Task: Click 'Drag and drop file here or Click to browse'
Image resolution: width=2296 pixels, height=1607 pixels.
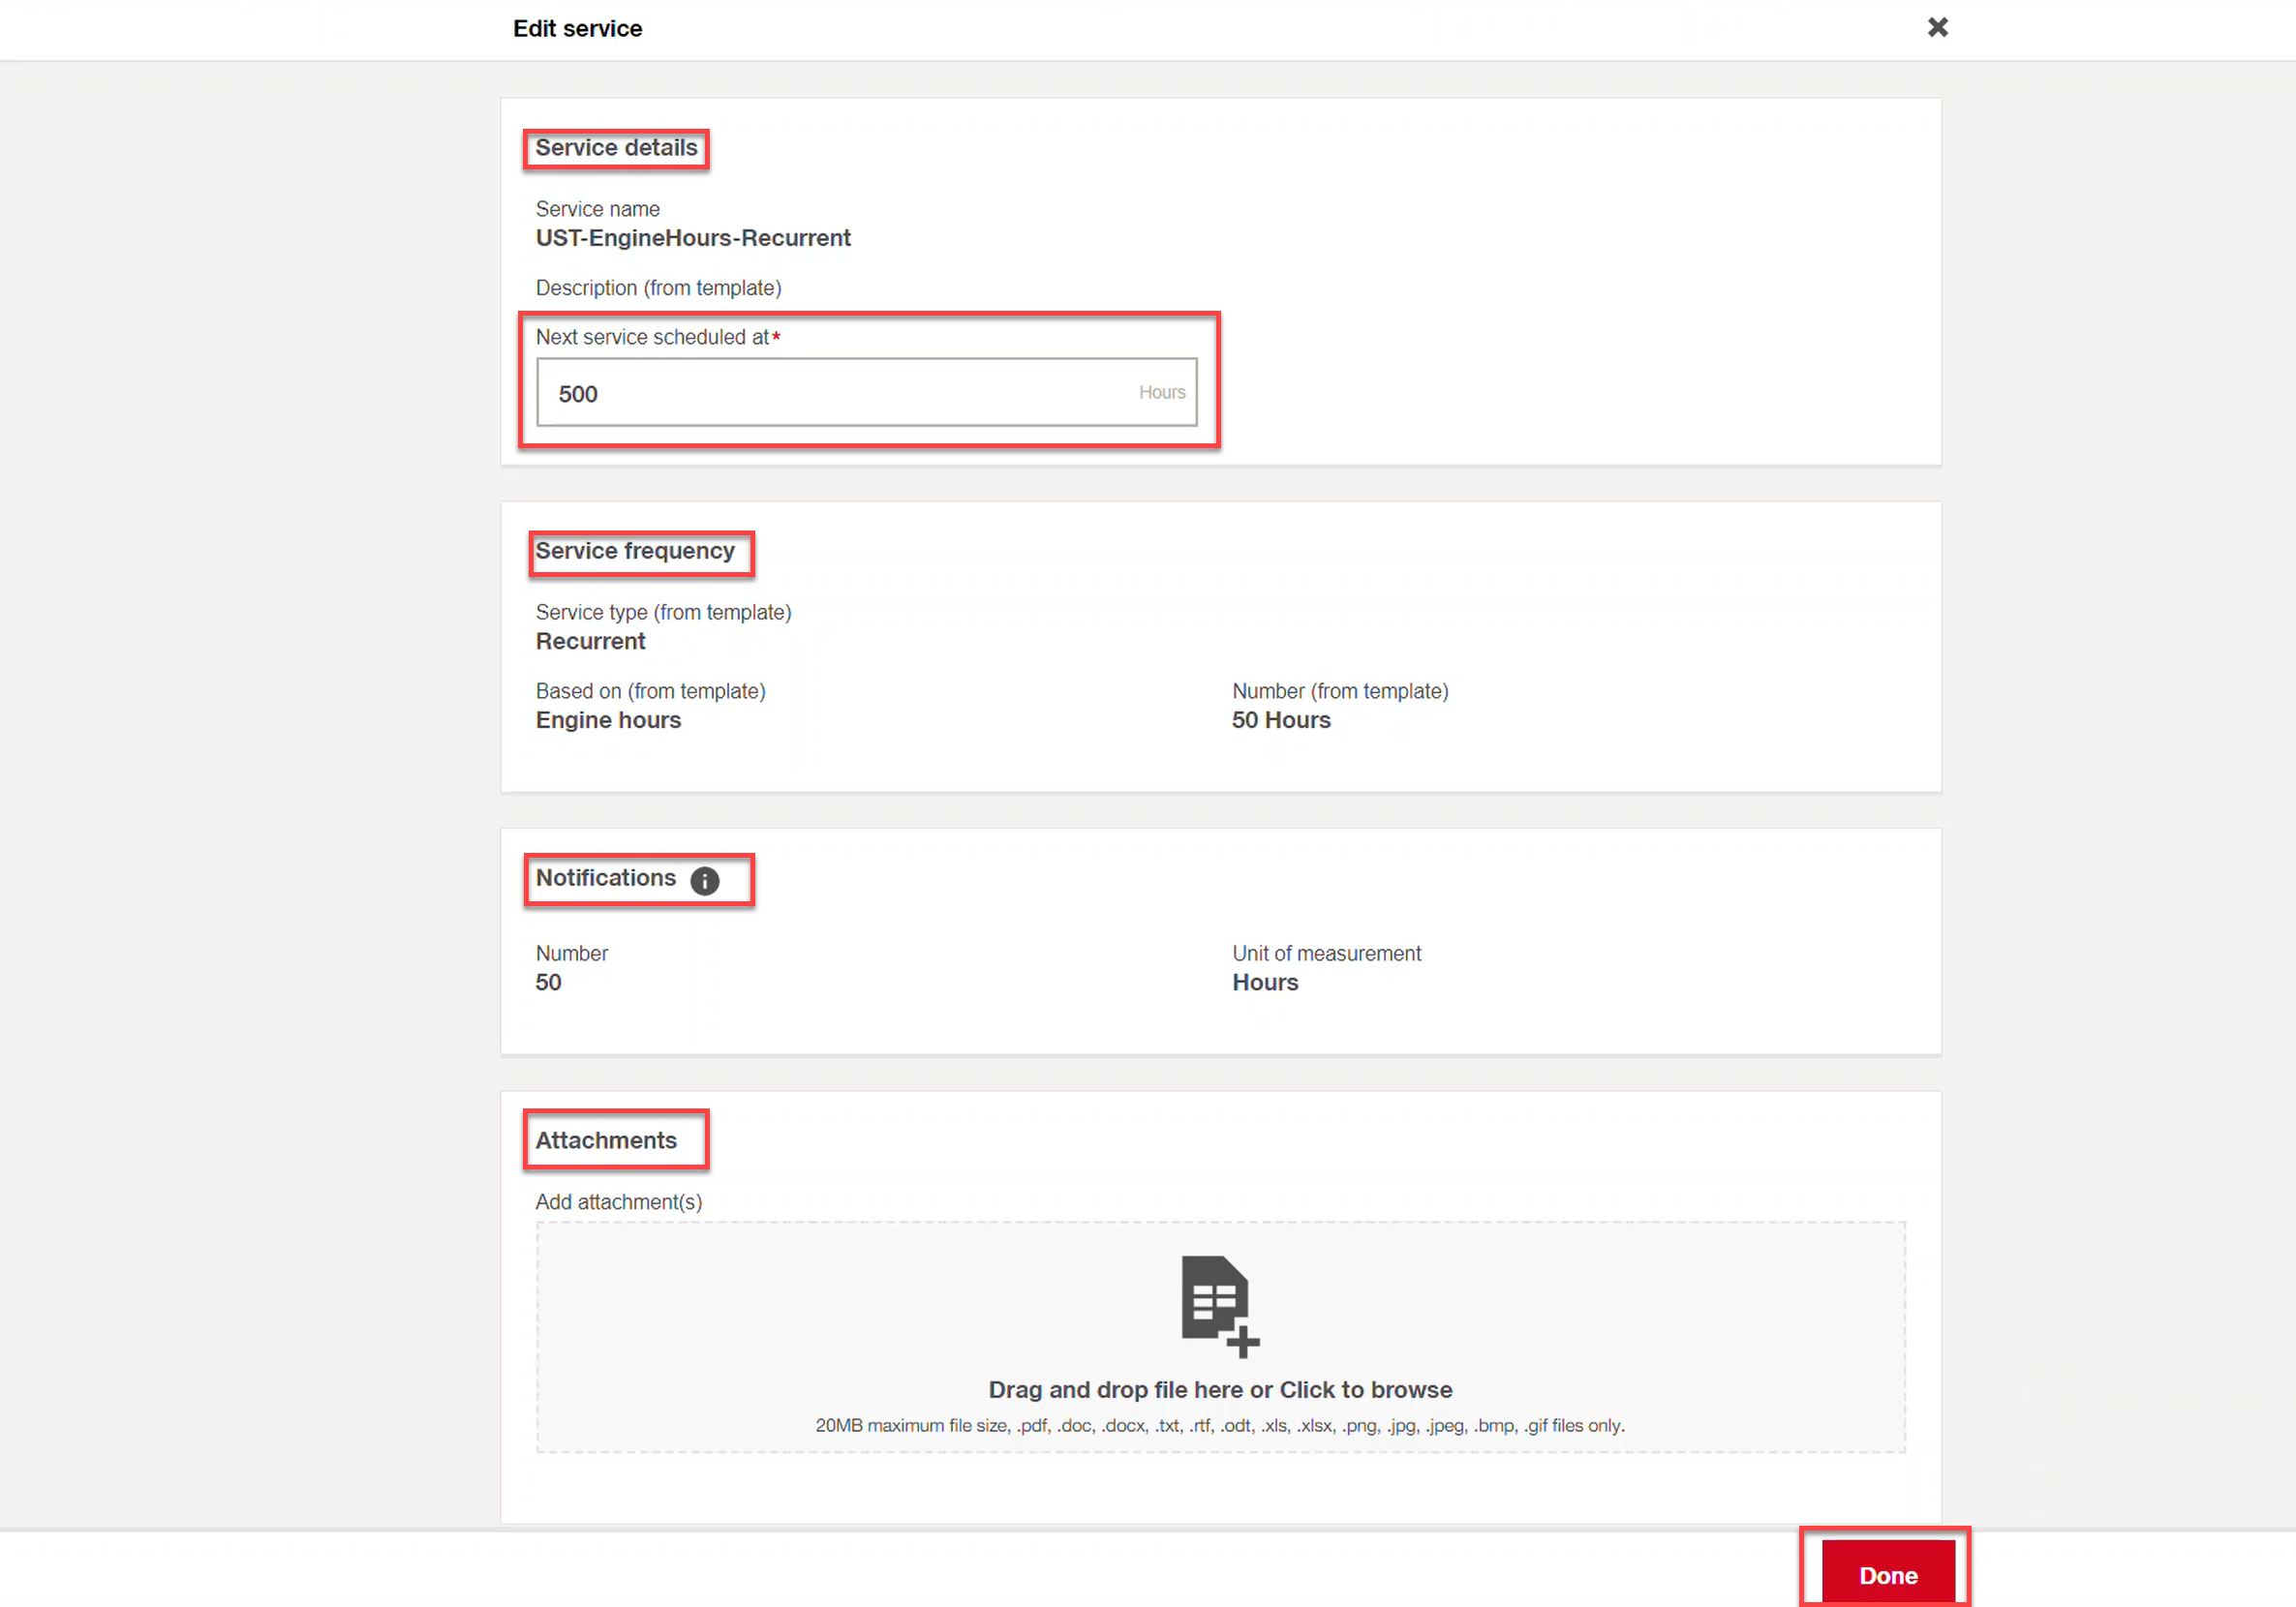Action: coord(1220,1389)
